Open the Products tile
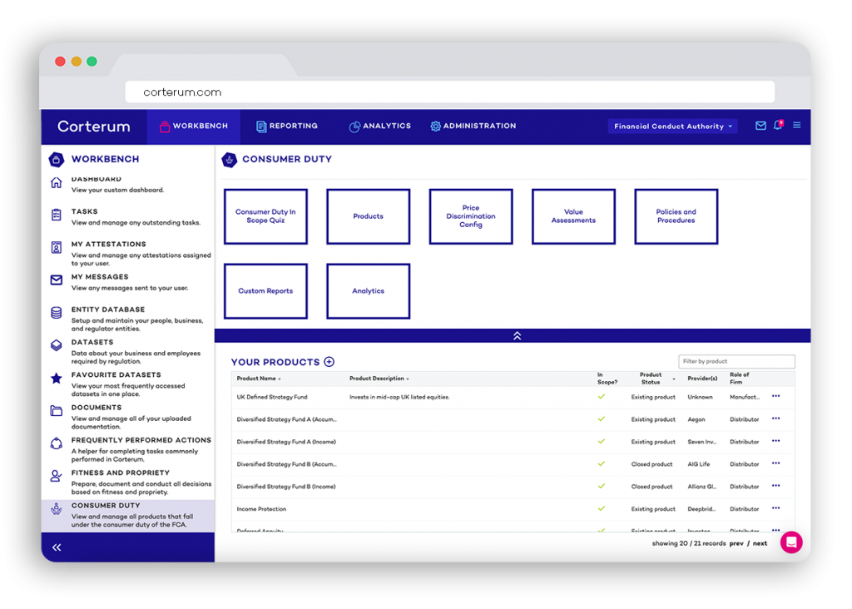Image resolution: width=852 pixels, height=609 pixels. pyautogui.click(x=369, y=216)
